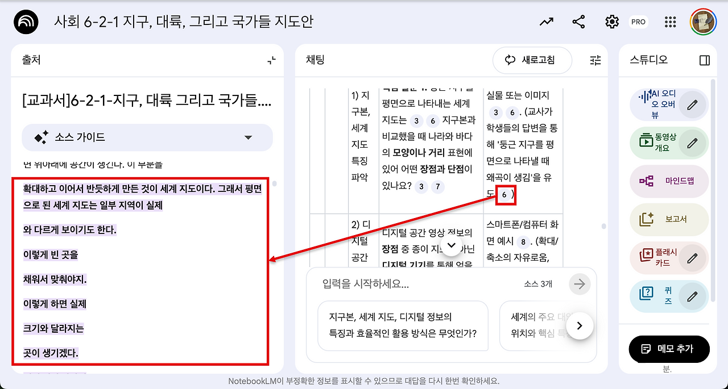This screenshot has width=728, height=389.
Task: Click the PRO badge
Action: pyautogui.click(x=639, y=22)
